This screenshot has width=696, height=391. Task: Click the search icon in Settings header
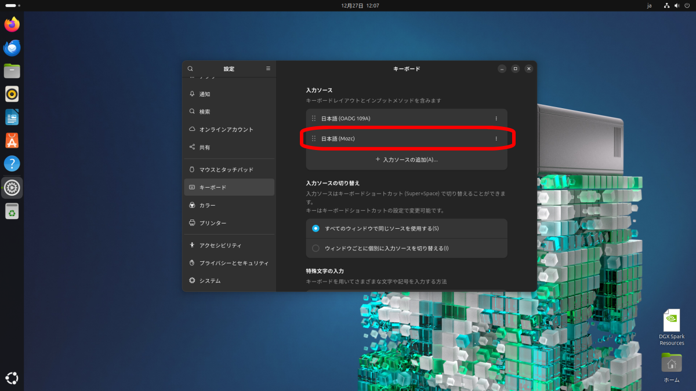(190, 68)
